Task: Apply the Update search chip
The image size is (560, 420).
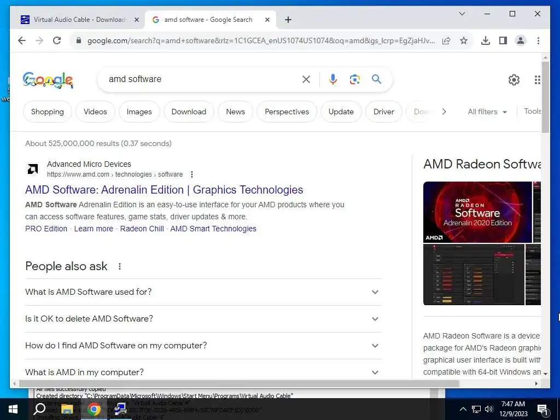Action: (341, 112)
